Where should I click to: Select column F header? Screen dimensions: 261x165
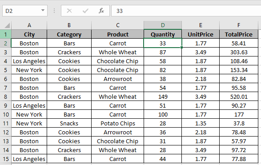[239, 25]
